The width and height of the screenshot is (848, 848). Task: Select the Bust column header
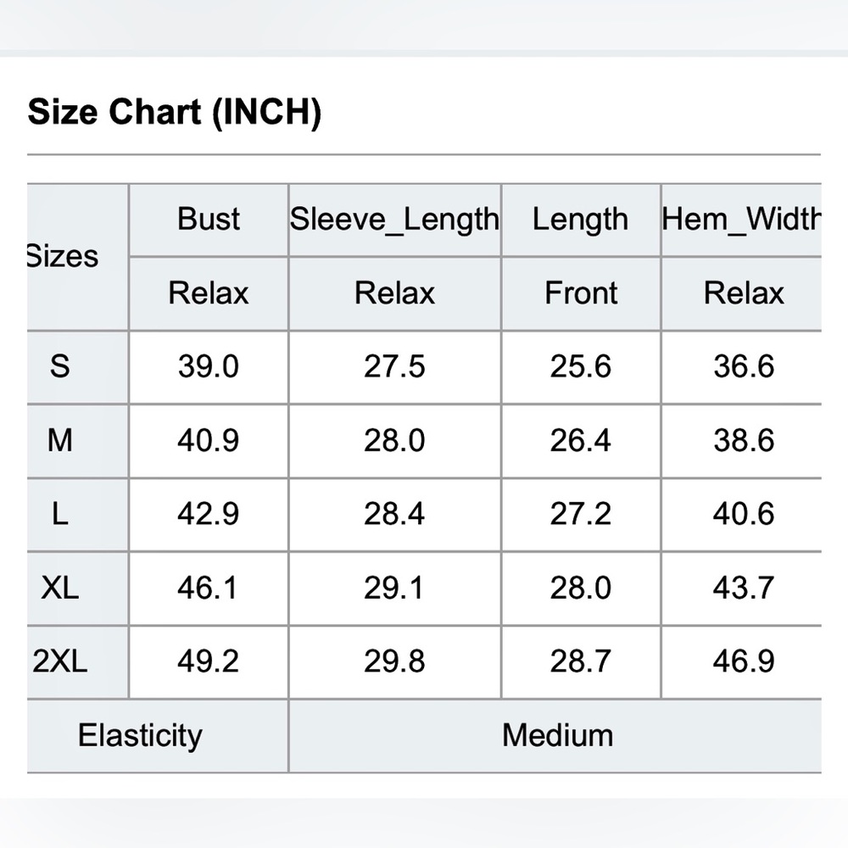pos(209,220)
